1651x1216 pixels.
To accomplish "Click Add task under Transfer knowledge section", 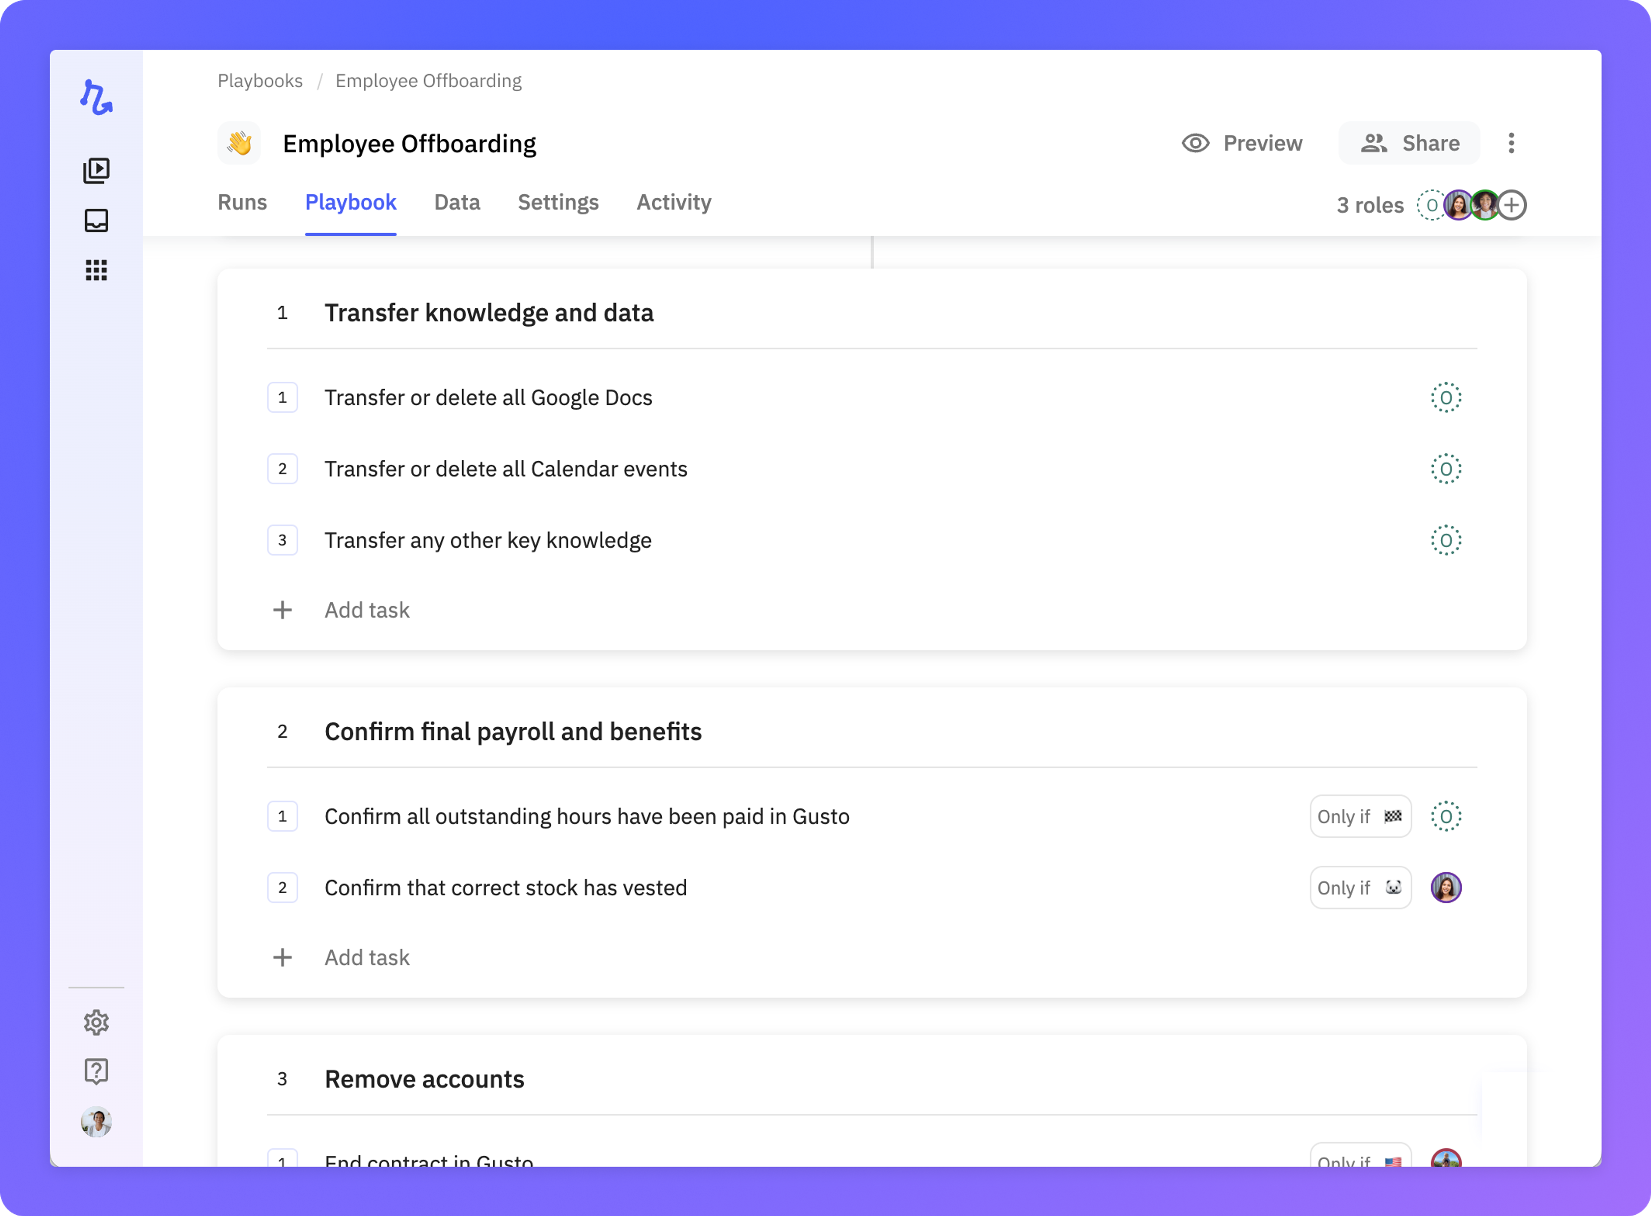I will click(367, 610).
